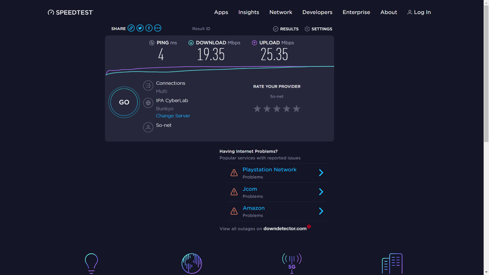Rate provider with one star
Image resolution: width=489 pixels, height=275 pixels.
click(x=257, y=109)
